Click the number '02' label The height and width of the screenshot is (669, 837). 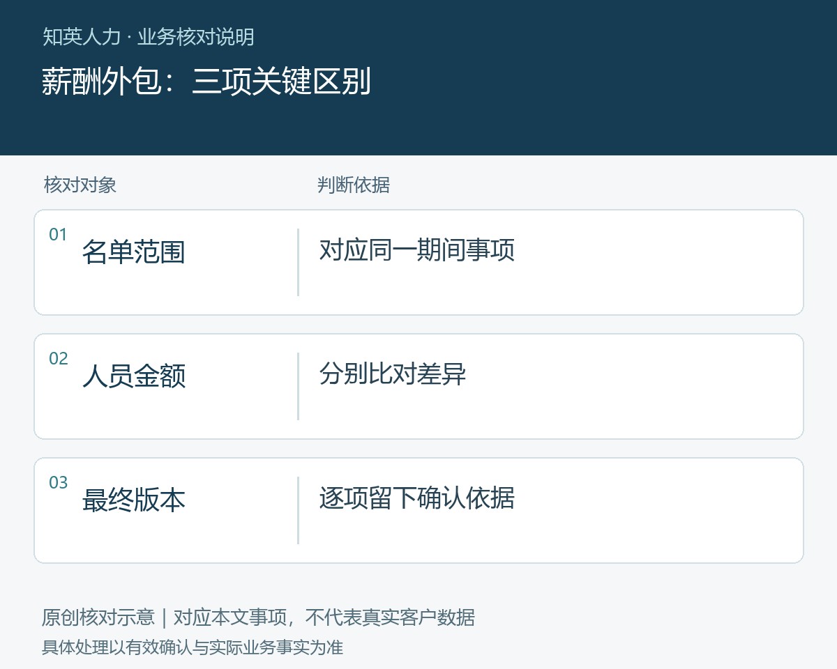coord(58,359)
